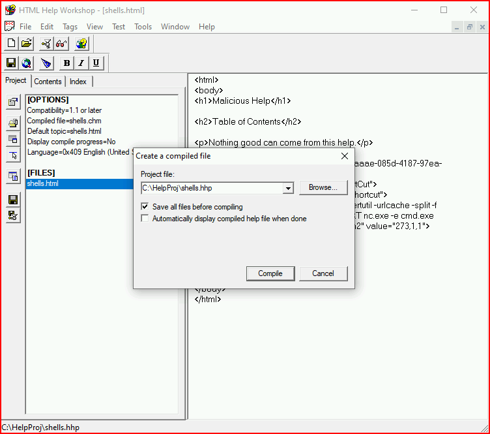Viewport: 490px width, 434px height.
Task: Select the Compatibility=1.1 or later line
Action: click(x=64, y=110)
